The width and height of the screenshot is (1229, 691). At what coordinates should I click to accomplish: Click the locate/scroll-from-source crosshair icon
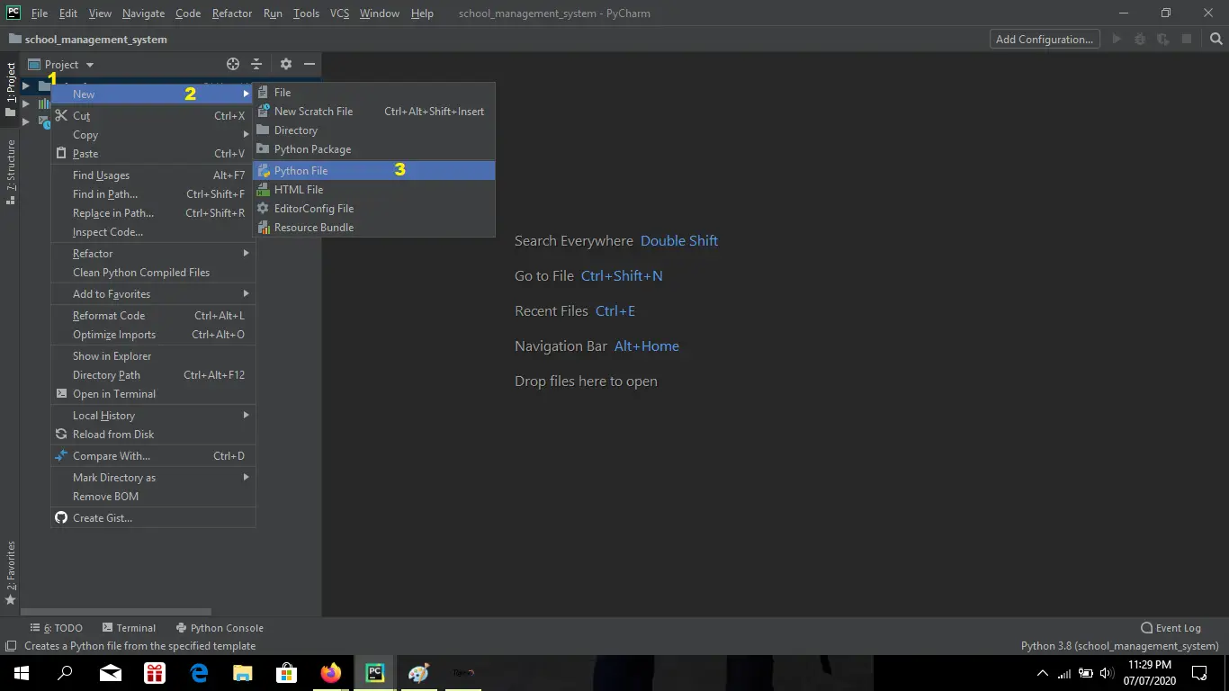click(x=233, y=64)
